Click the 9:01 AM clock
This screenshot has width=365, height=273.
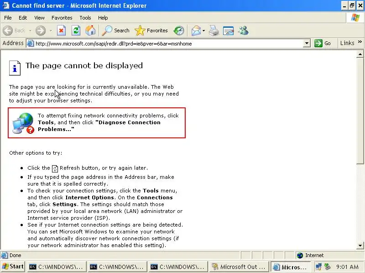coord(347,267)
